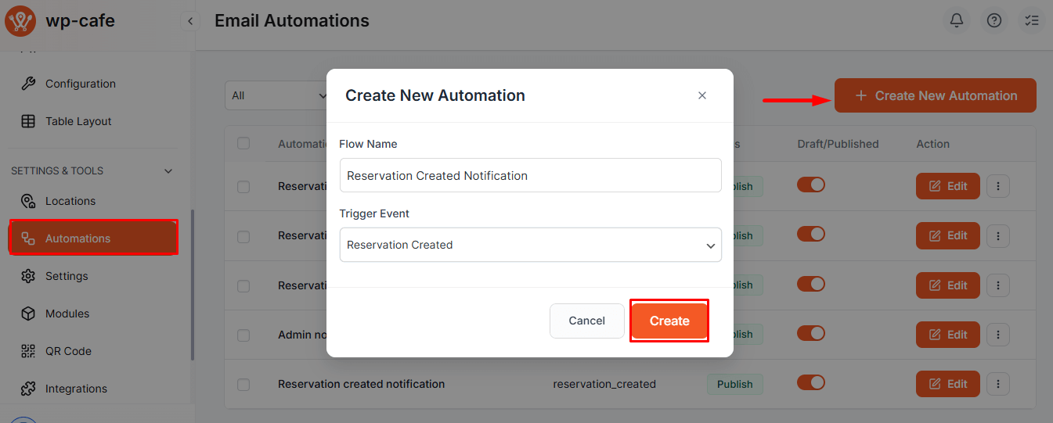Screen dimensions: 1053x423
Task: Open three-dot menu in first automation row
Action: pyautogui.click(x=998, y=186)
